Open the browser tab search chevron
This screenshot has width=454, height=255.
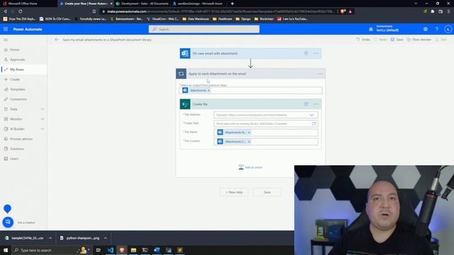[x=416, y=4]
